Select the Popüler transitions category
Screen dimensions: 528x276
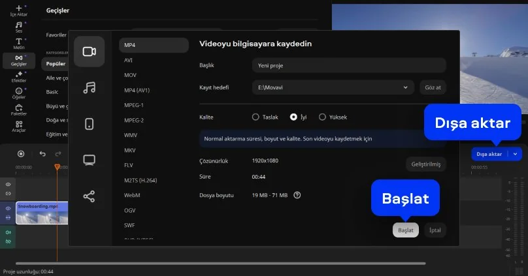point(56,63)
